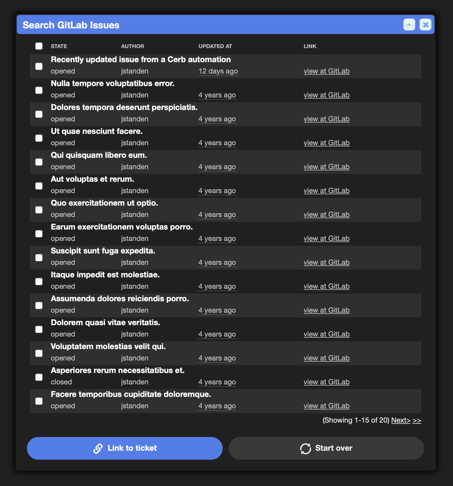Image resolution: width=453 pixels, height=486 pixels.
Task: Open GitLab link for 'Ut quae nesciunt facere.'
Action: click(326, 143)
